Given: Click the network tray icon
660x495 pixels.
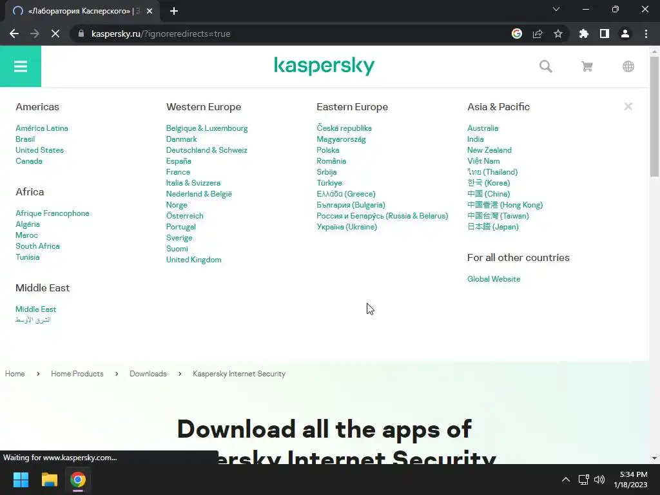Looking at the screenshot, I should click(x=583, y=480).
